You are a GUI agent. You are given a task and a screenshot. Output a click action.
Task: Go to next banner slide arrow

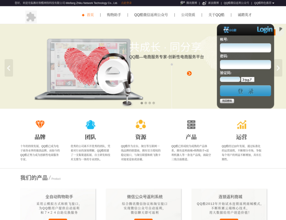click(278, 68)
